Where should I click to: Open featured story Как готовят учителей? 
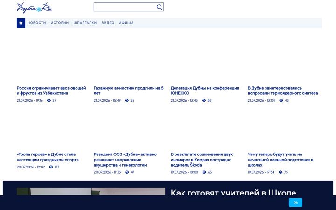pyautogui.click(x=233, y=192)
